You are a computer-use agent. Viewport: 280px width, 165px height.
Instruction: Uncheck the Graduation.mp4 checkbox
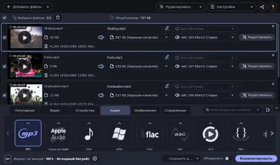click(x=5, y=95)
